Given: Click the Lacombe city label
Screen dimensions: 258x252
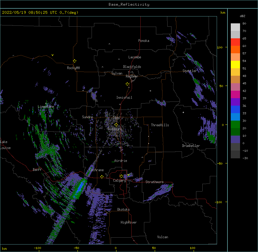Looking at the screenshot, I should (x=135, y=57).
